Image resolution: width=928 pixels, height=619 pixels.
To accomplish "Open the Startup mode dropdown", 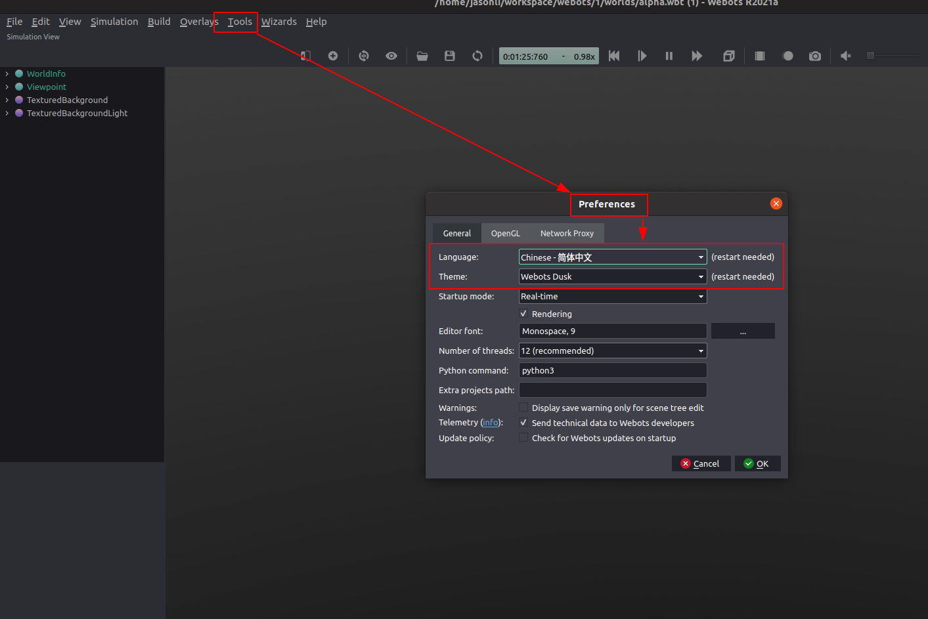I will [x=613, y=297].
